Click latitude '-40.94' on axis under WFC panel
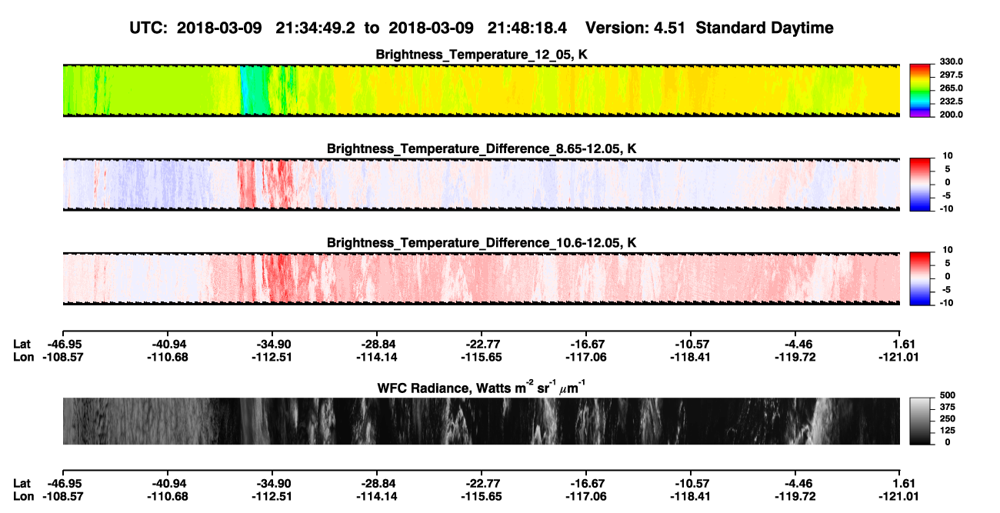The image size is (1000, 513). (167, 483)
